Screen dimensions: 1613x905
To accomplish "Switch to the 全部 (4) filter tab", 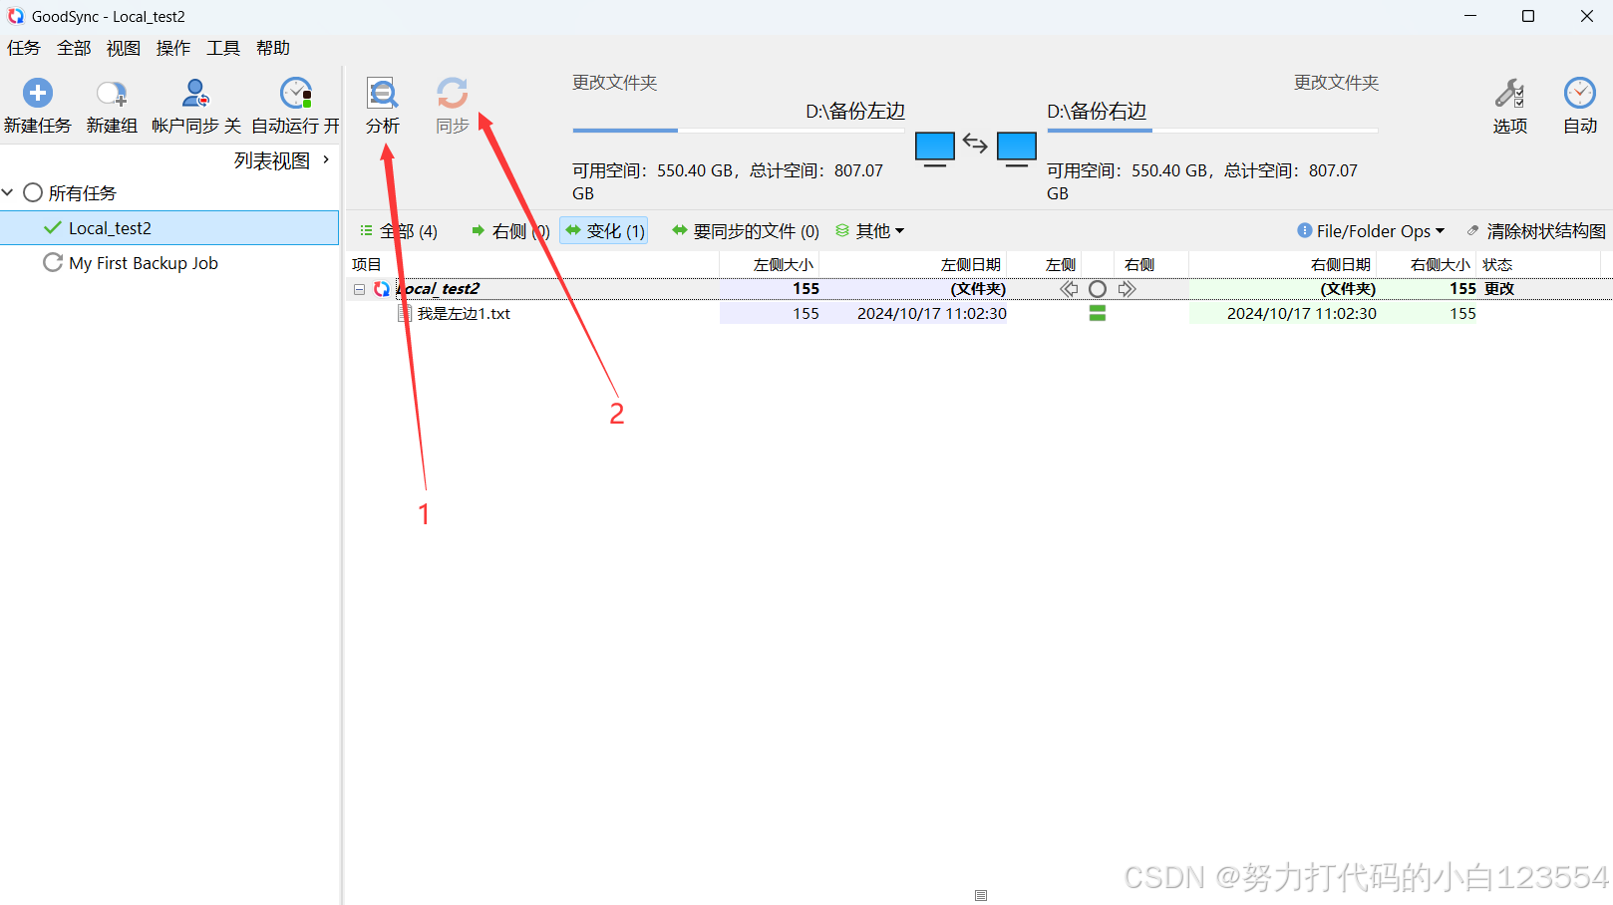I will tap(399, 231).
